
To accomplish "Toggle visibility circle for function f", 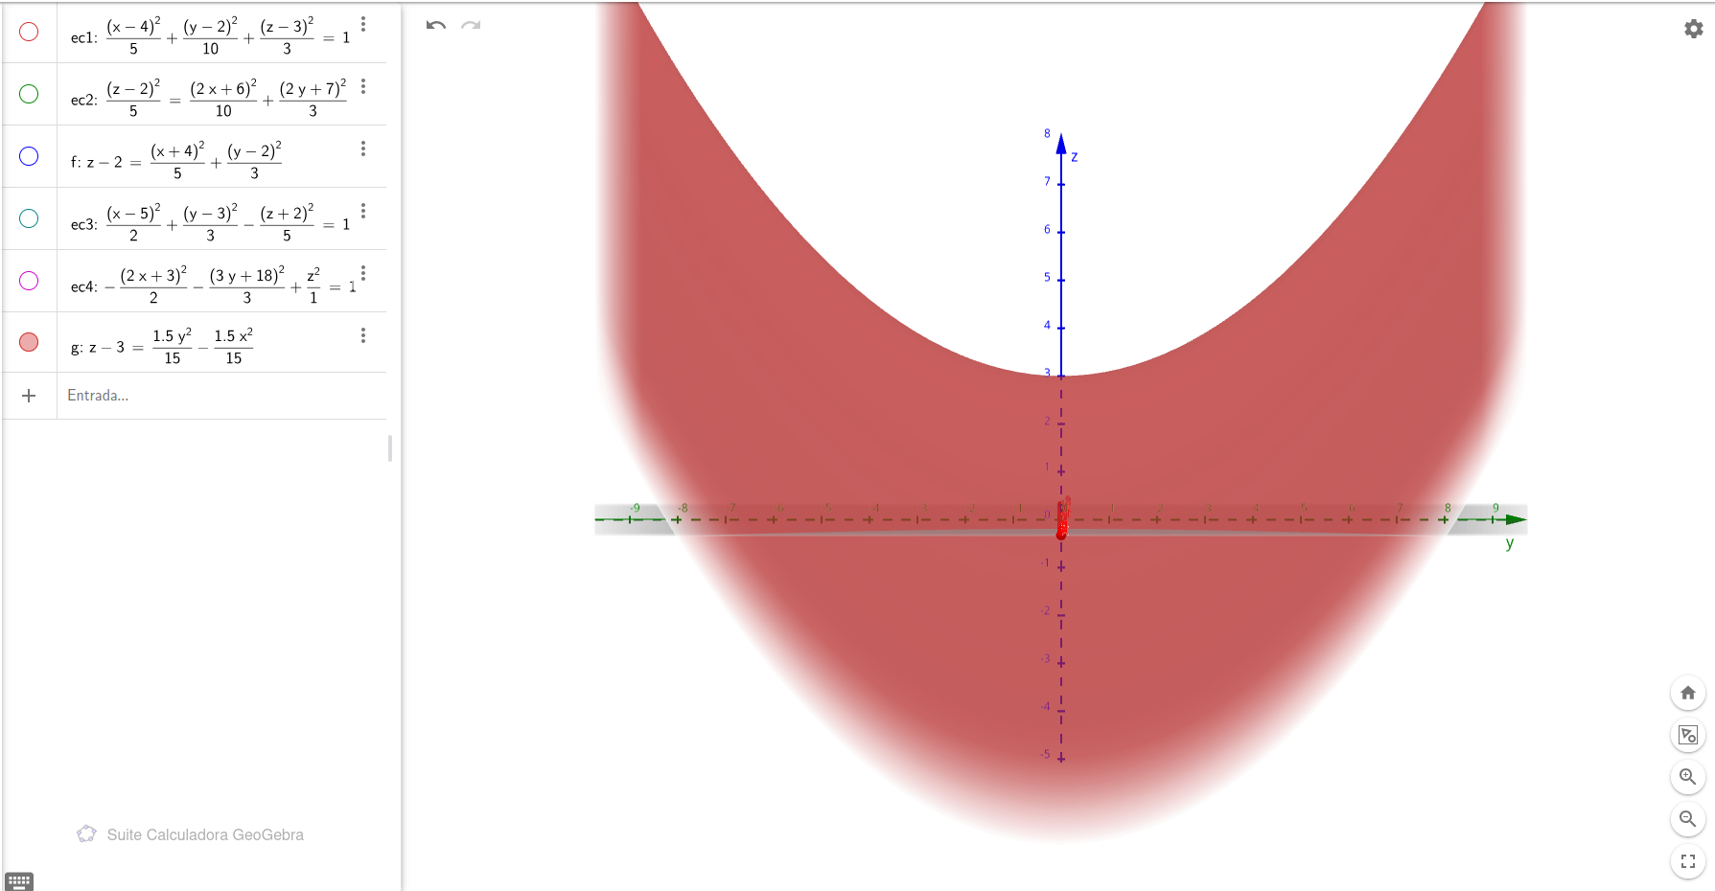I will tap(29, 156).
